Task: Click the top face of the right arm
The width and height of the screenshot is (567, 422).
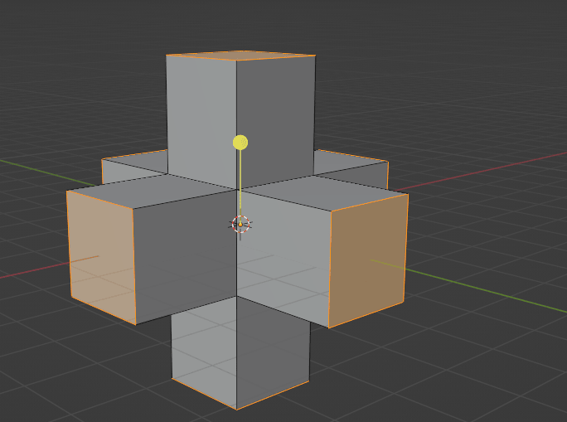Action: pyautogui.click(x=327, y=194)
